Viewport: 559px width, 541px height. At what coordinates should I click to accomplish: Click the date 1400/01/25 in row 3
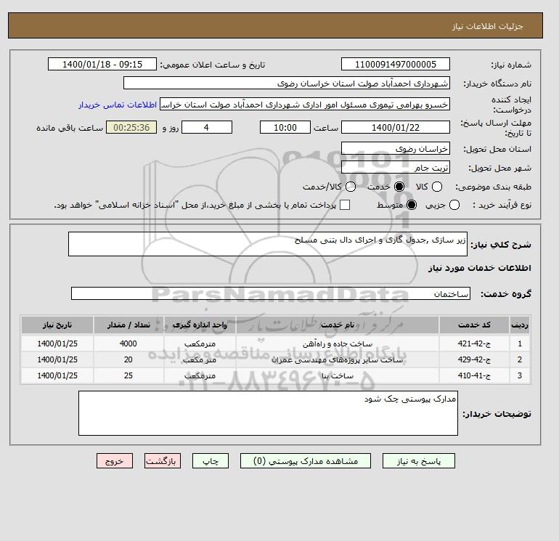tap(57, 375)
